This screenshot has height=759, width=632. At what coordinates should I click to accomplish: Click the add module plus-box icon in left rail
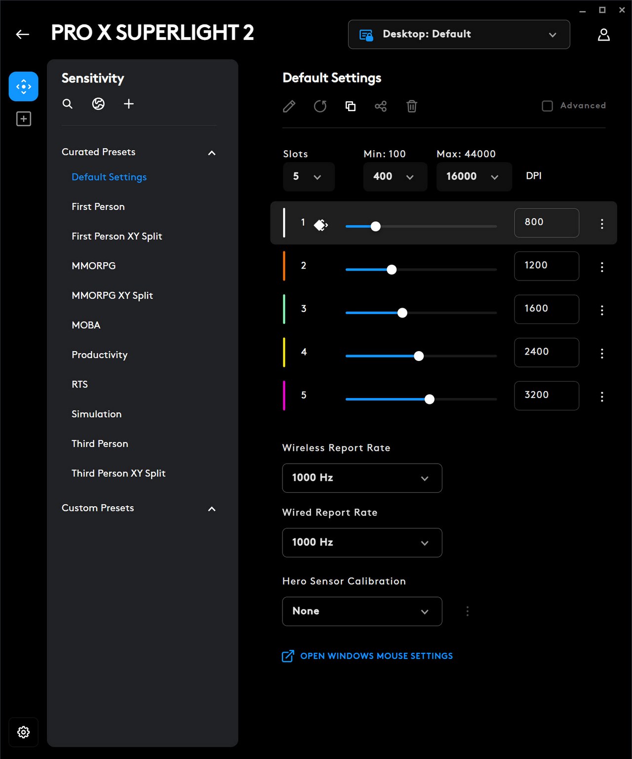(x=23, y=119)
